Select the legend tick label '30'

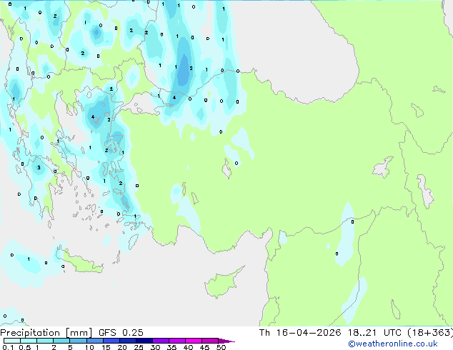click(x=155, y=347)
